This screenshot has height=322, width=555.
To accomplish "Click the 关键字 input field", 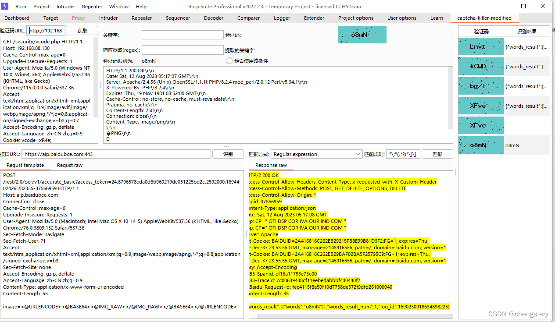I will click(x=183, y=35).
